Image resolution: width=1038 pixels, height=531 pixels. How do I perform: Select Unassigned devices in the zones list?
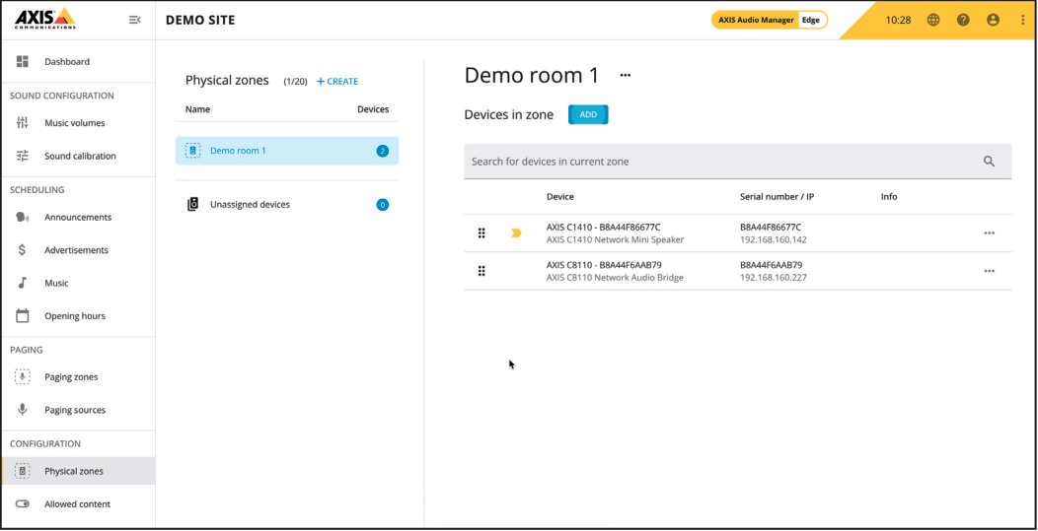tap(250, 205)
